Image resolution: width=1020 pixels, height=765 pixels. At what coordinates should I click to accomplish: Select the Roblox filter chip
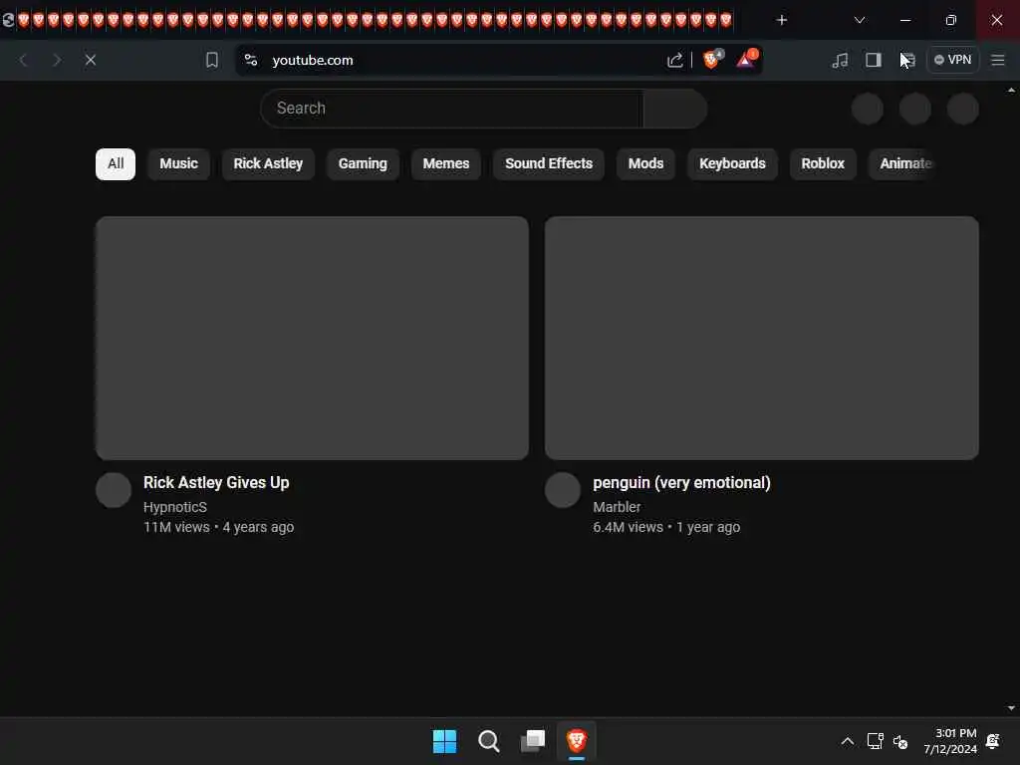[x=822, y=164]
